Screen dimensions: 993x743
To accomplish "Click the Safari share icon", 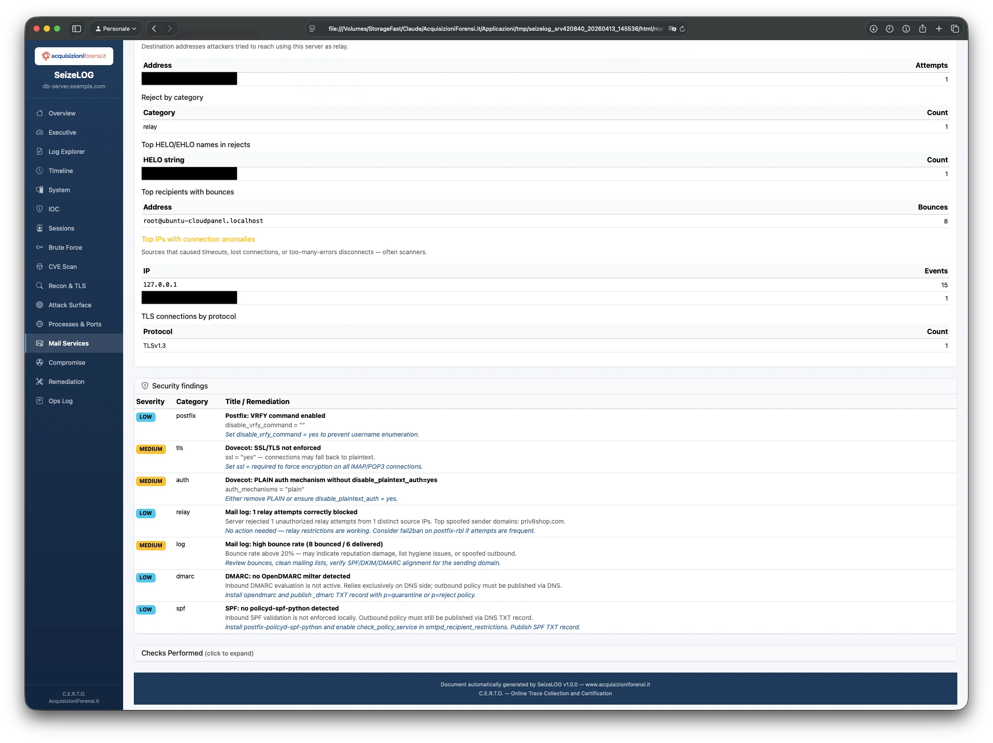I will 923,28.
